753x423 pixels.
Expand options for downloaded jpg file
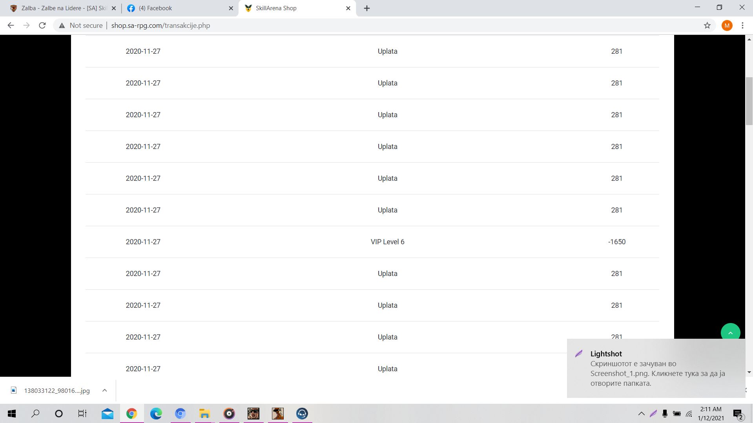(104, 390)
